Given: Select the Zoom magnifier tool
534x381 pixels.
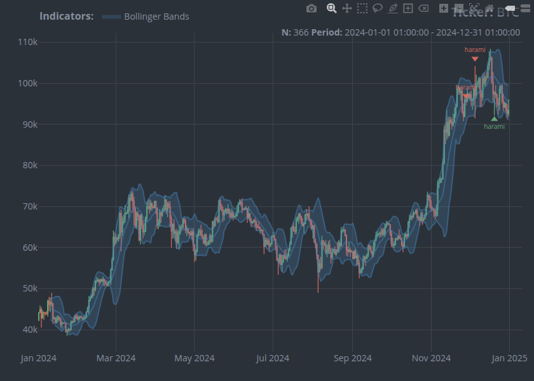Looking at the screenshot, I should point(331,8).
